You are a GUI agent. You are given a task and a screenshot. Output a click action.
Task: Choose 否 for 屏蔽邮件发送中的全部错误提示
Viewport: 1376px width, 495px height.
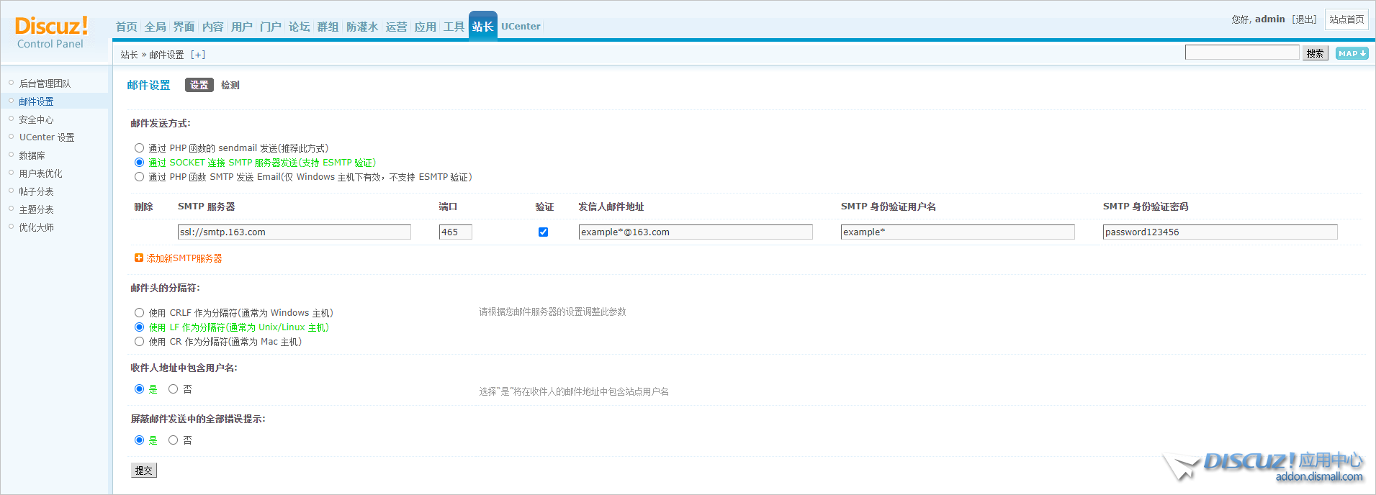pos(173,440)
